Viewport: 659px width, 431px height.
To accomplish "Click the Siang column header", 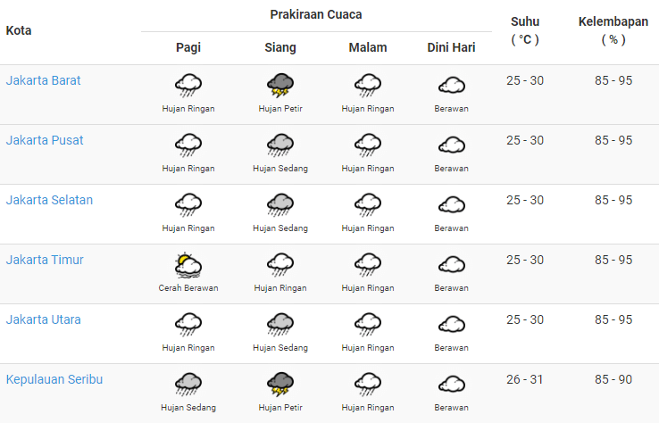I will click(280, 47).
